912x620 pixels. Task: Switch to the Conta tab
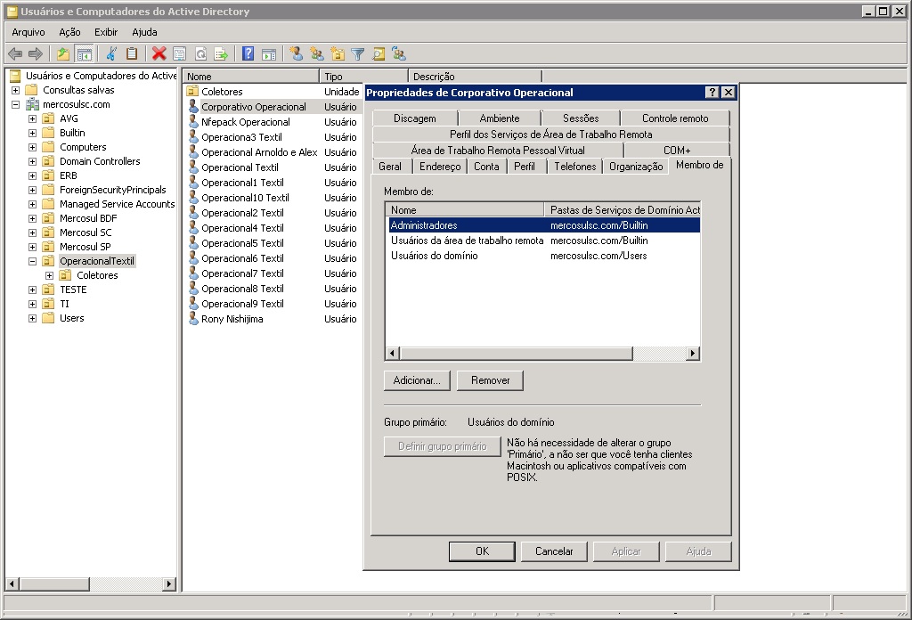pos(486,167)
